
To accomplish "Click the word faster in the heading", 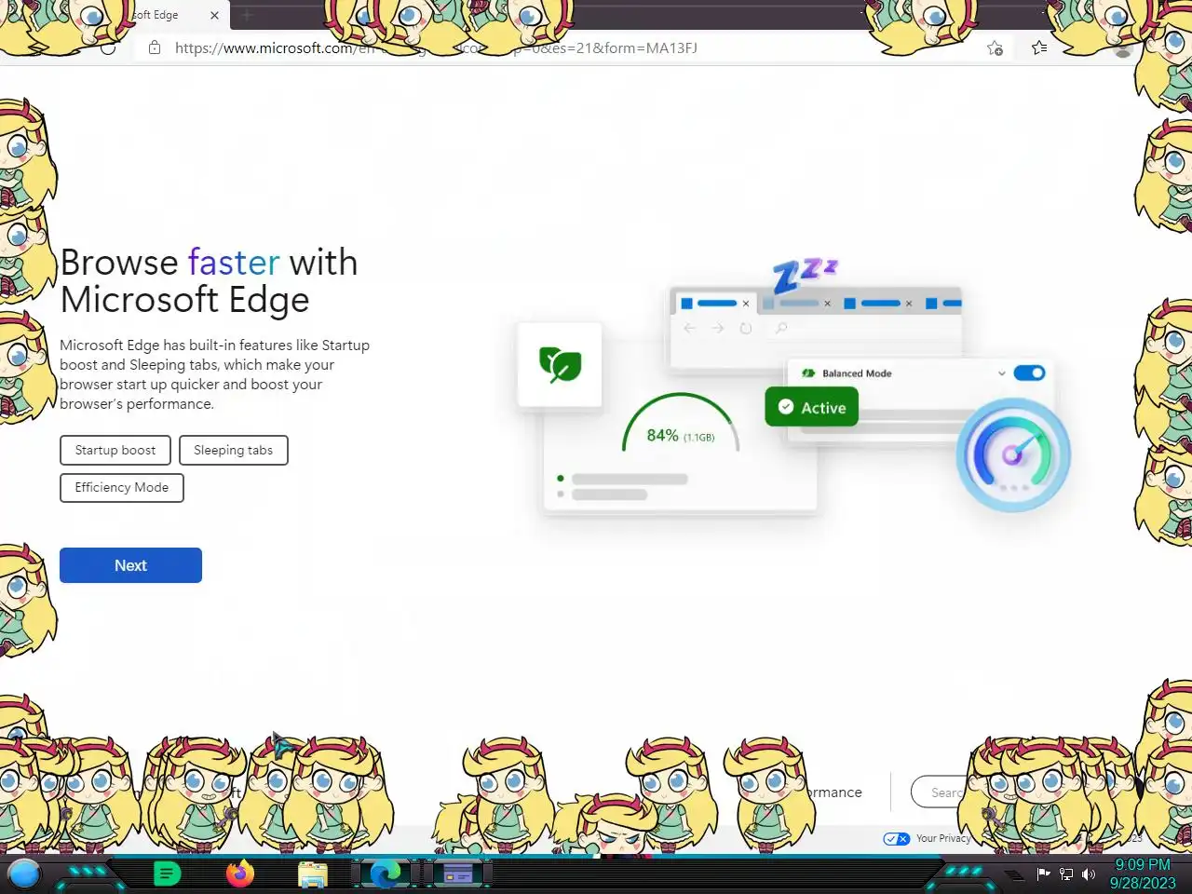I will pos(234,263).
